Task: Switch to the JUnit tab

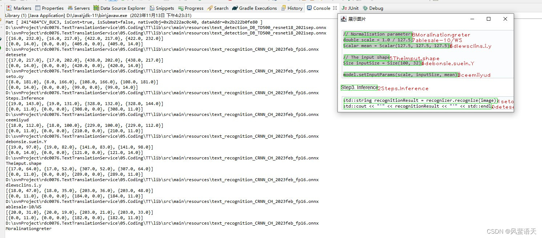Action: (x=350, y=8)
